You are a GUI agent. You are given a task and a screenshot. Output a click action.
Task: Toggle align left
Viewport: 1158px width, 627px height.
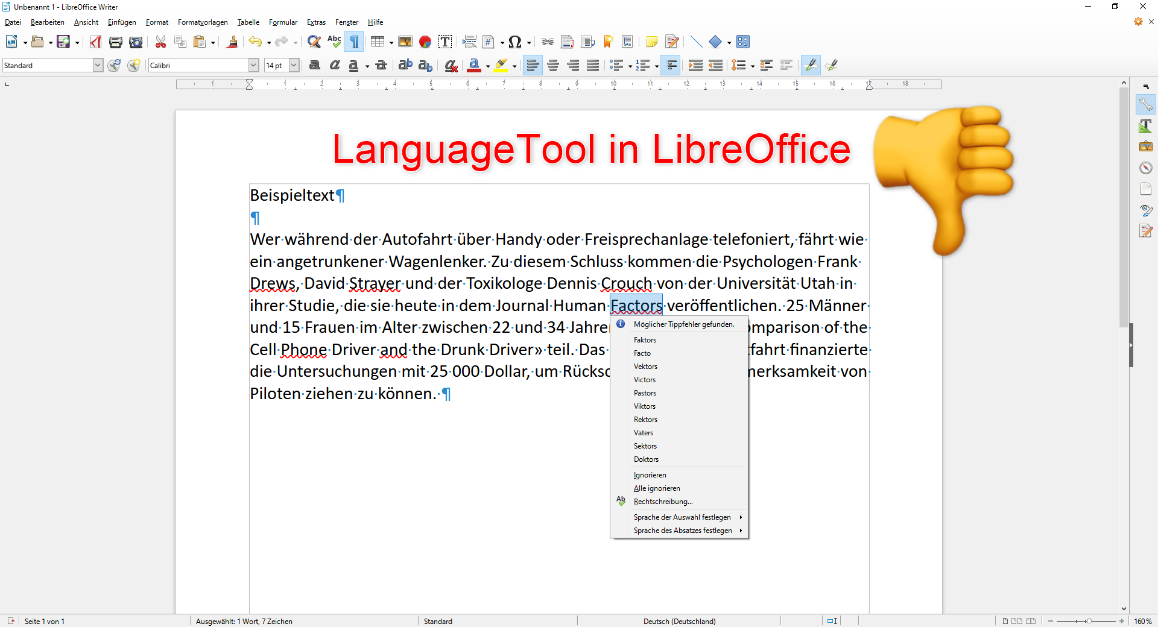[x=533, y=65]
